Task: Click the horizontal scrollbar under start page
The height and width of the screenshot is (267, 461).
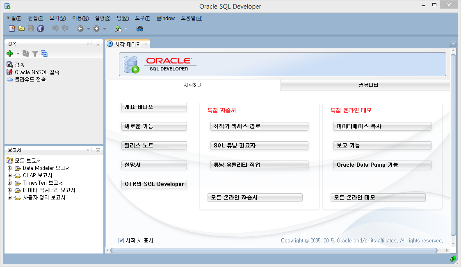Action: click(274, 250)
